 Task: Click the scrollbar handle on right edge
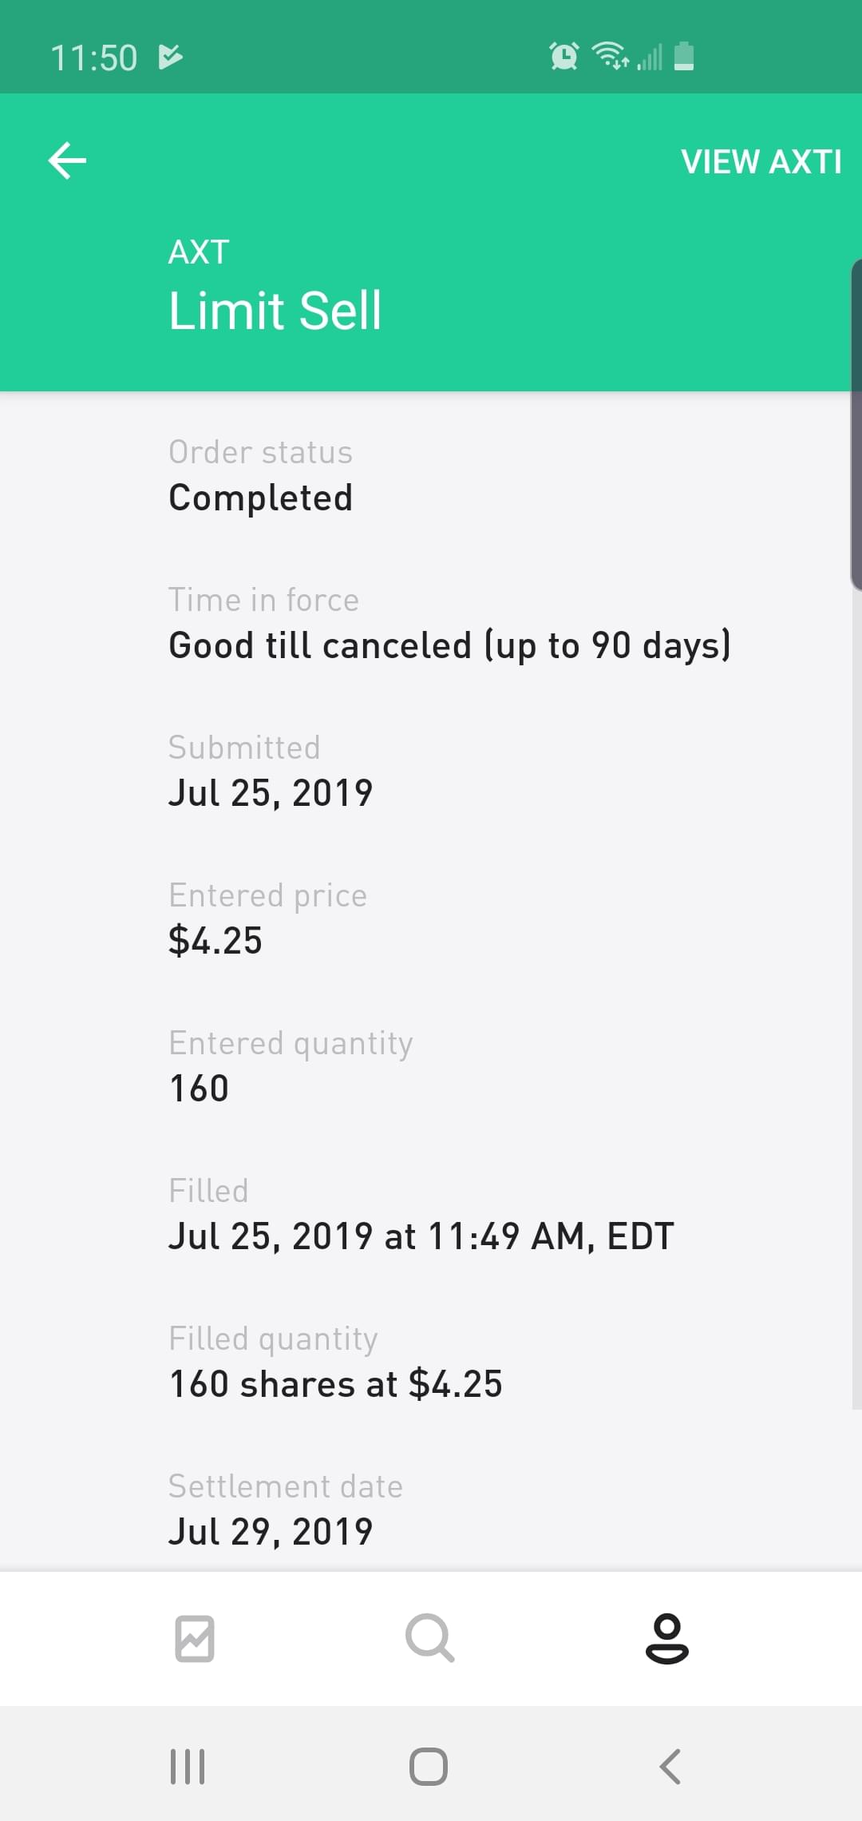coord(856,423)
